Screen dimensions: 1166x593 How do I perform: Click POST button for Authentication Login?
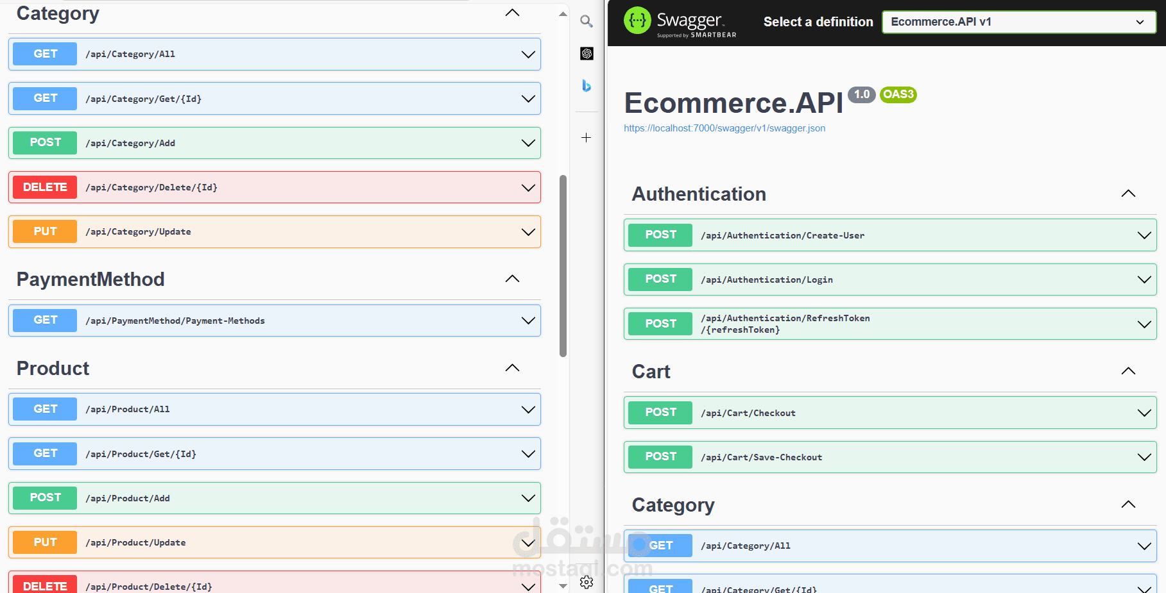point(660,279)
